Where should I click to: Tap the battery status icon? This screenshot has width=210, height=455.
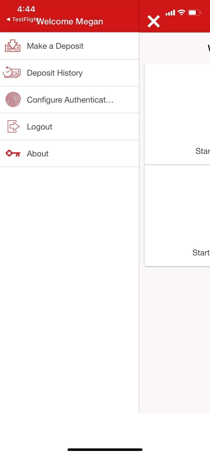coord(195,12)
